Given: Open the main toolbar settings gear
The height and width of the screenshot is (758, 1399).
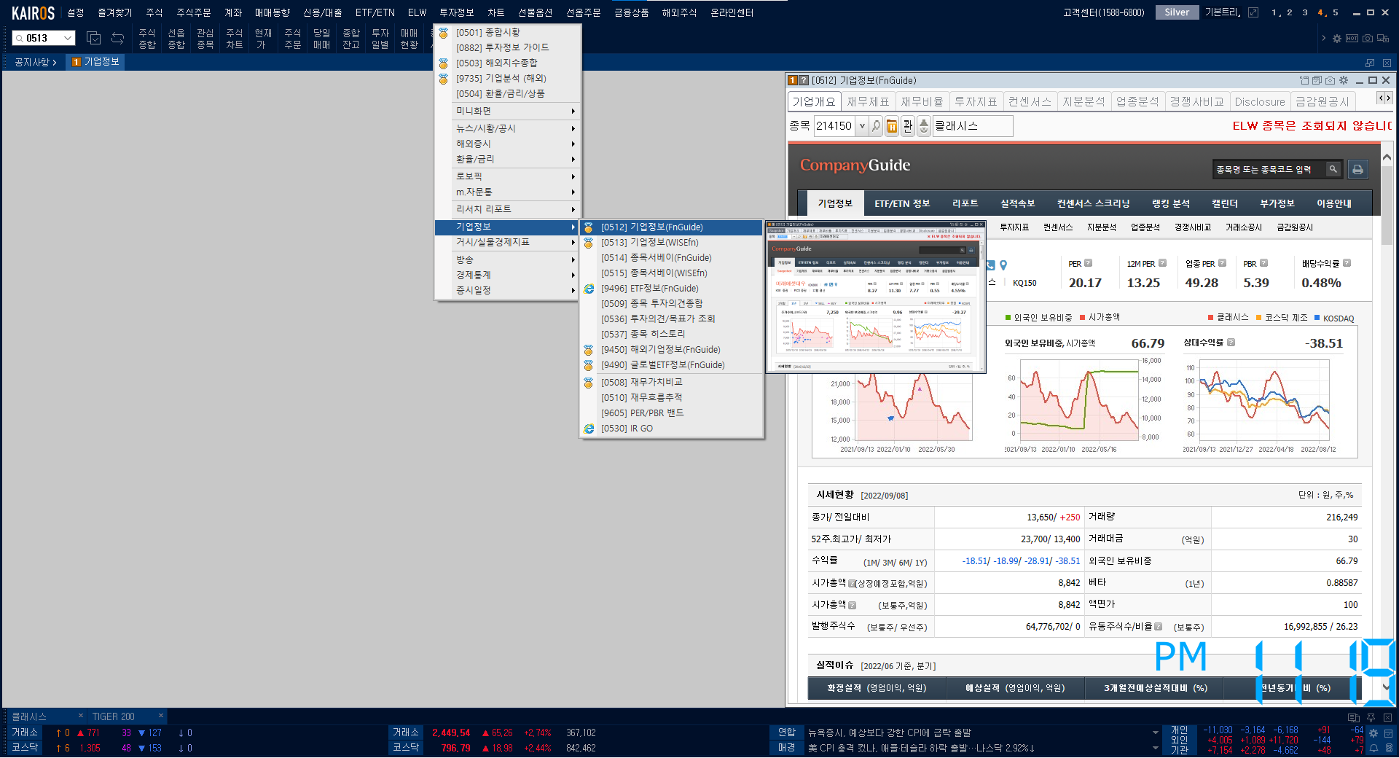Looking at the screenshot, I should click(1337, 39).
